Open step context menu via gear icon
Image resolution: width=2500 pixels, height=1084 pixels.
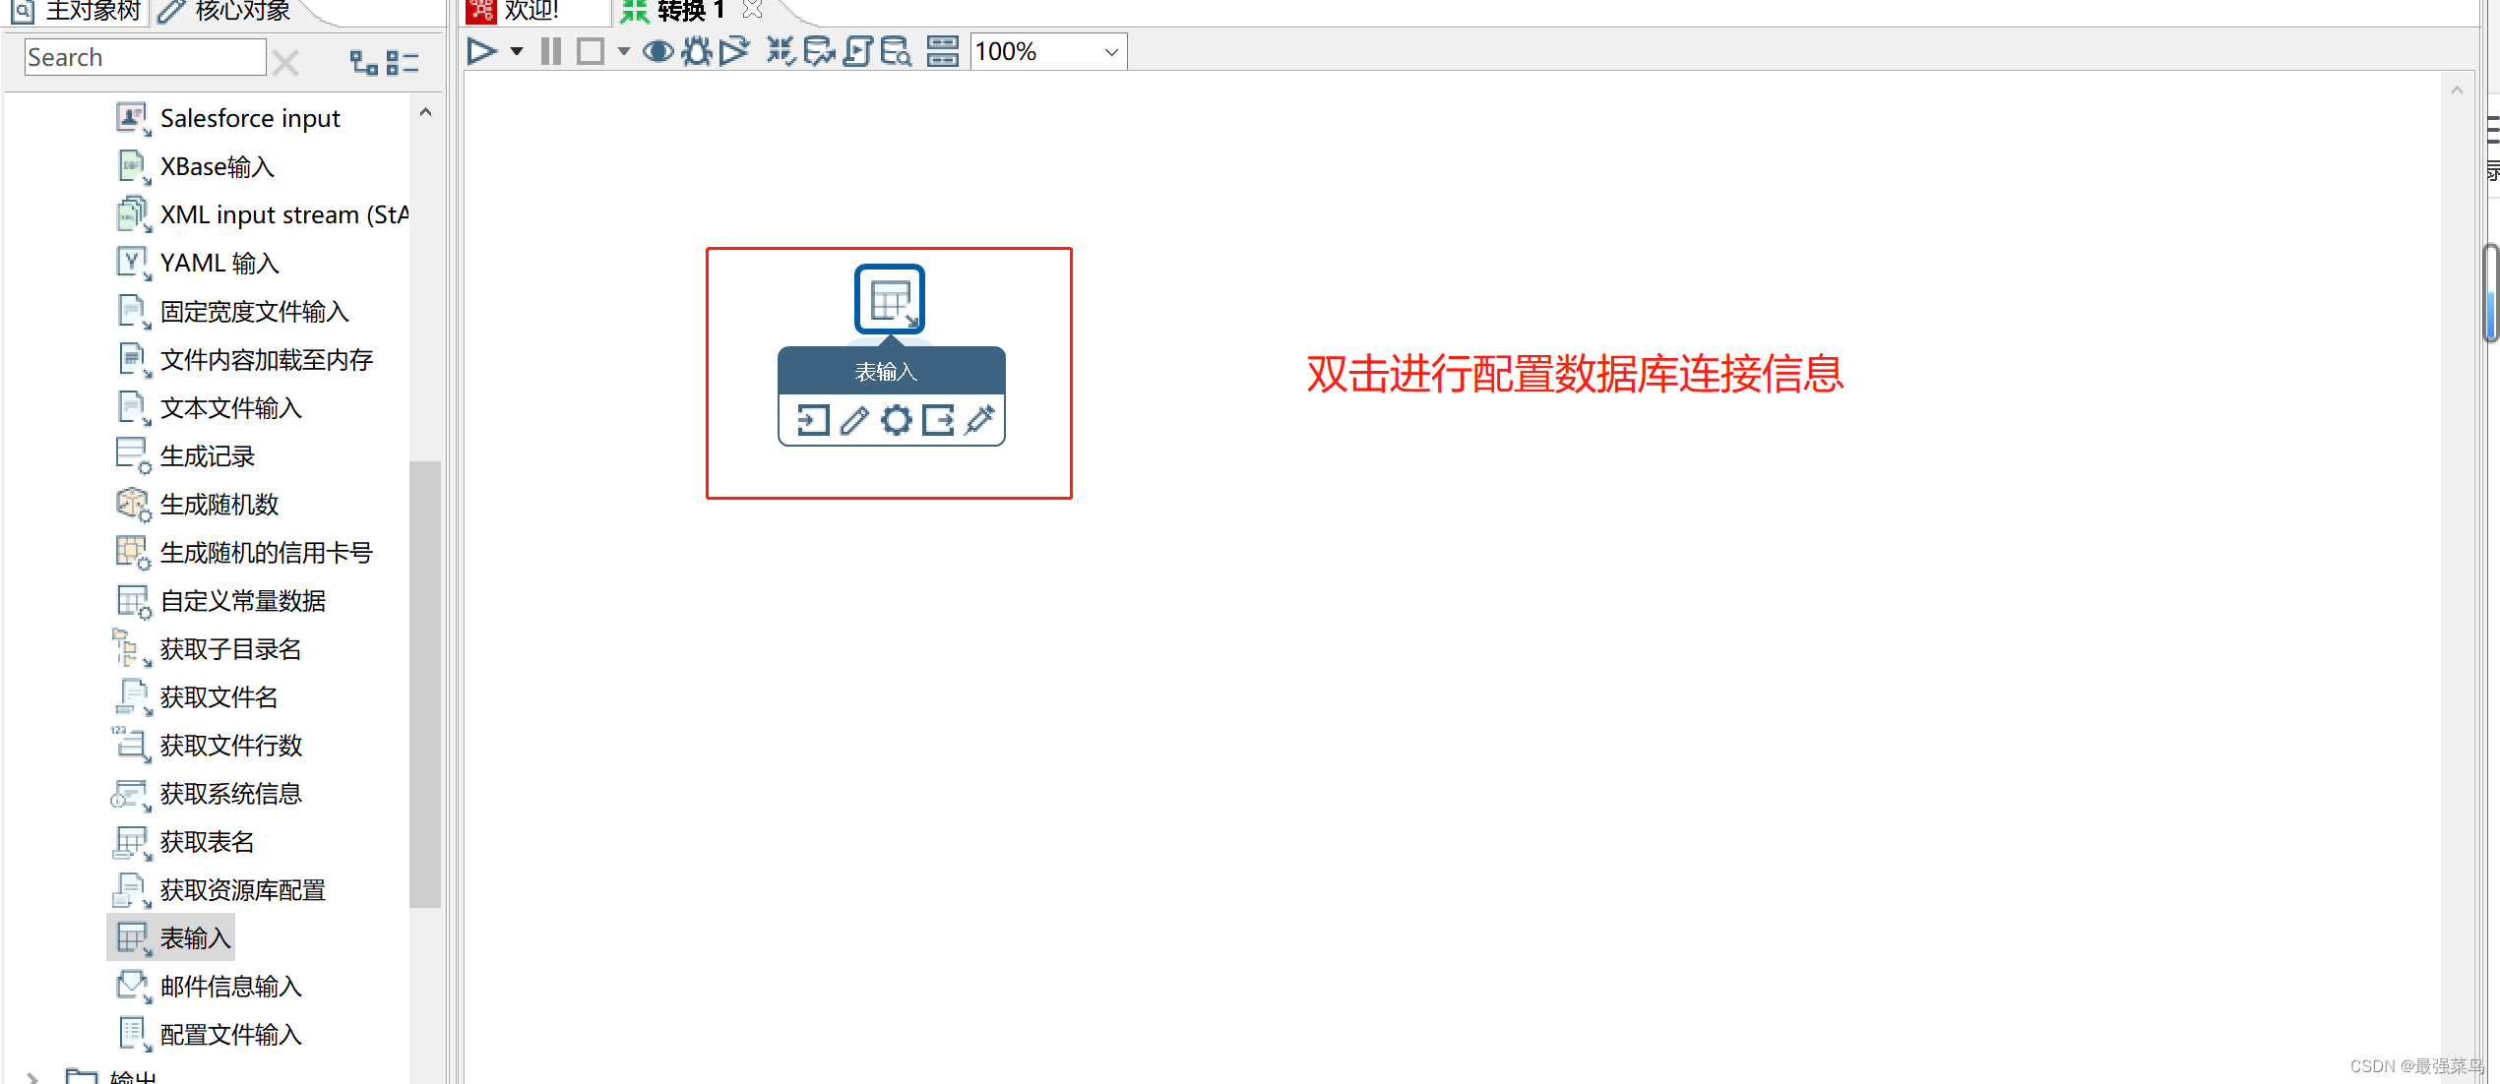896,420
